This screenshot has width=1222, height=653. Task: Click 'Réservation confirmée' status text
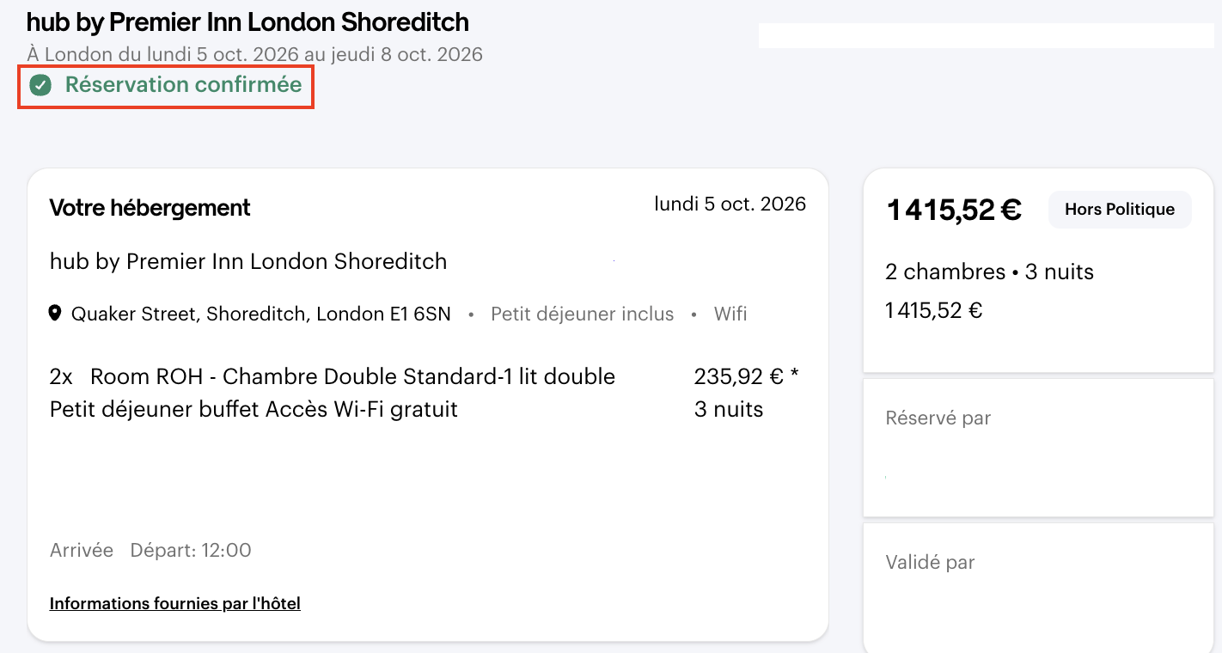(x=183, y=85)
